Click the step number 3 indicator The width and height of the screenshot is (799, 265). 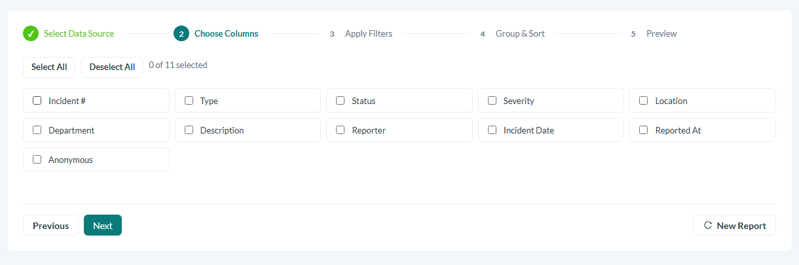click(x=332, y=33)
